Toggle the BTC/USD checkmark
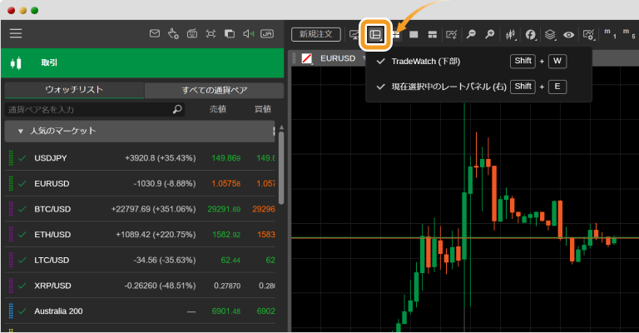 pos(22,209)
